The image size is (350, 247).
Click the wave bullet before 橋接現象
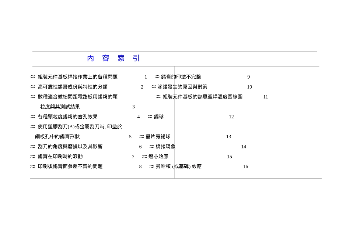151,146
